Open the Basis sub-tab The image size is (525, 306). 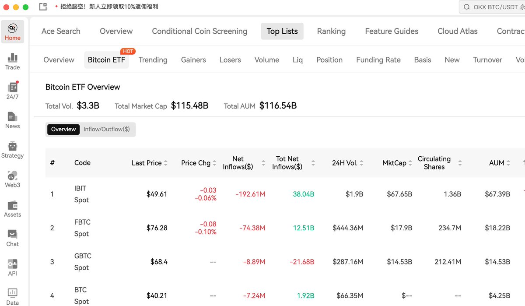(x=423, y=60)
